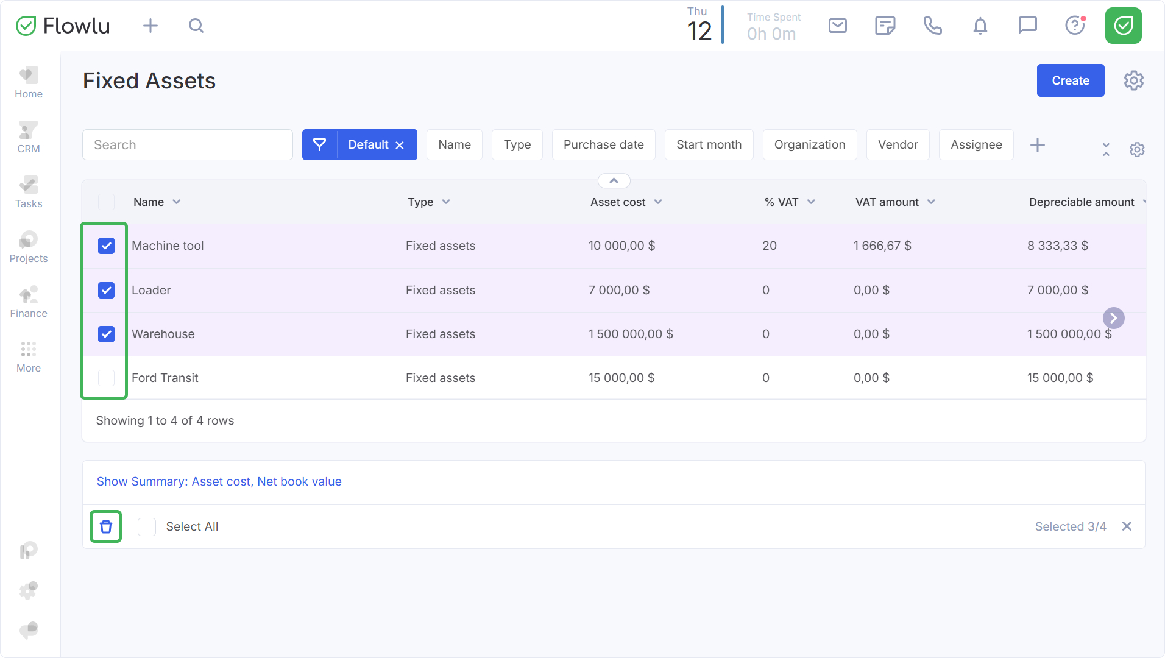Collapse the filter panel with up chevron
Screen dimensions: 1165x658
(614, 181)
